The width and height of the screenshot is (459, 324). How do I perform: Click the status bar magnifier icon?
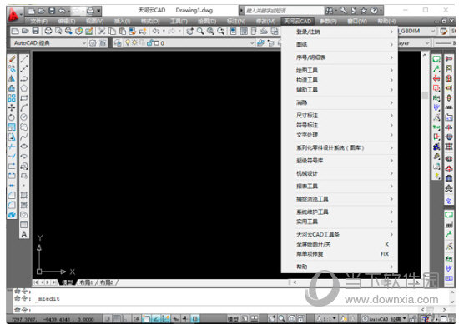[x=281, y=318]
